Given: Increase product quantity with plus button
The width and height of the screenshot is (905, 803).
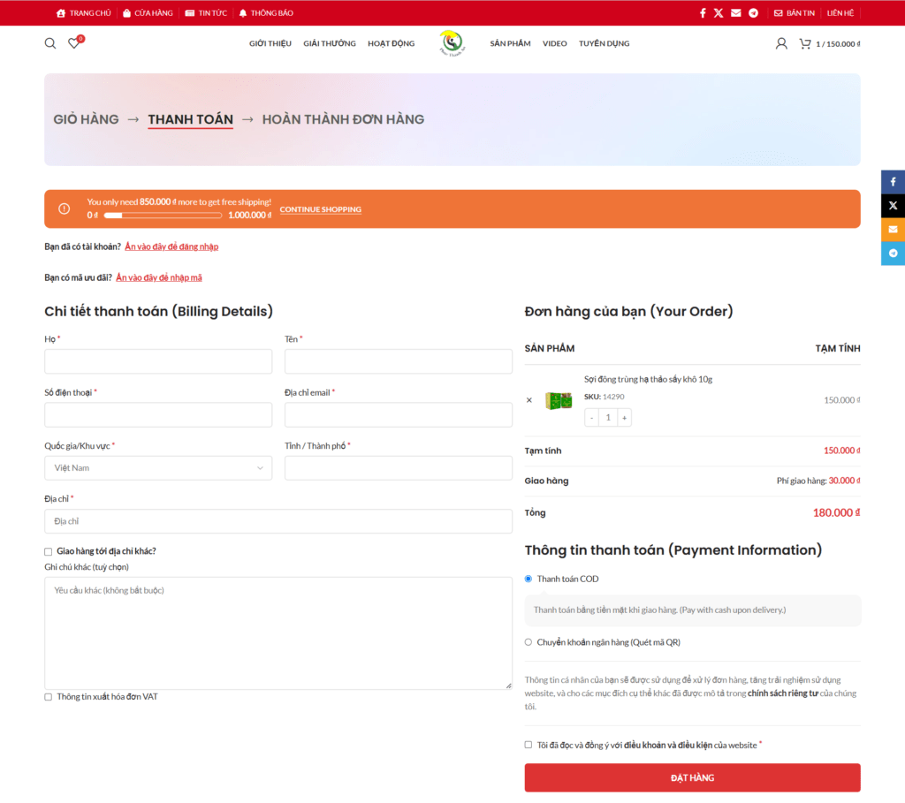Looking at the screenshot, I should [x=624, y=418].
